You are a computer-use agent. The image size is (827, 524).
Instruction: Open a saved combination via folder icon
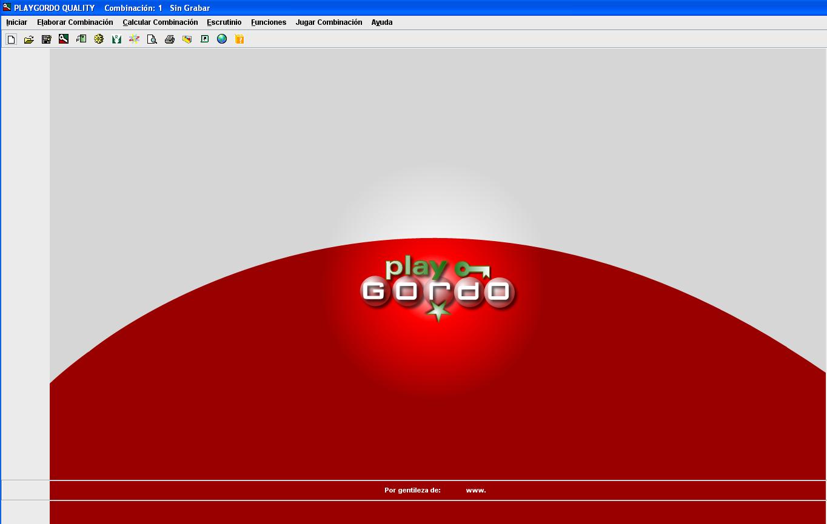coord(28,39)
